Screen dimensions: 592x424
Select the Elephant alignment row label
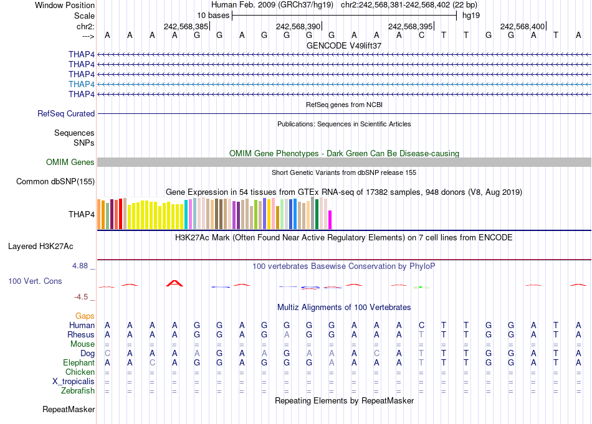79,363
